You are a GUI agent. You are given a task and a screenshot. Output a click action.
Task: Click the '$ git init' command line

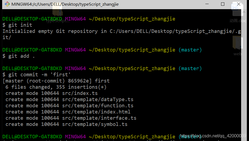coord(17,25)
